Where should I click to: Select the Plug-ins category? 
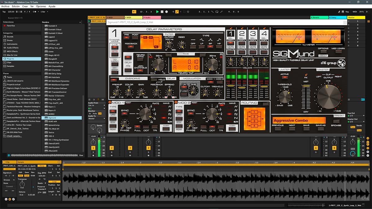coord(22,59)
